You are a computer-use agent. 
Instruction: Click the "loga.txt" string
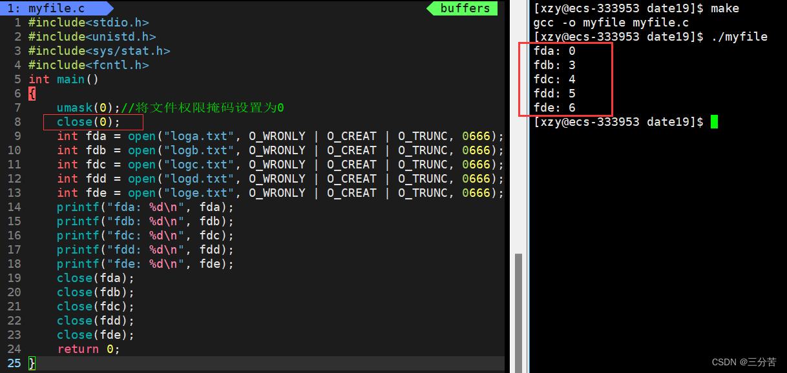coord(199,136)
